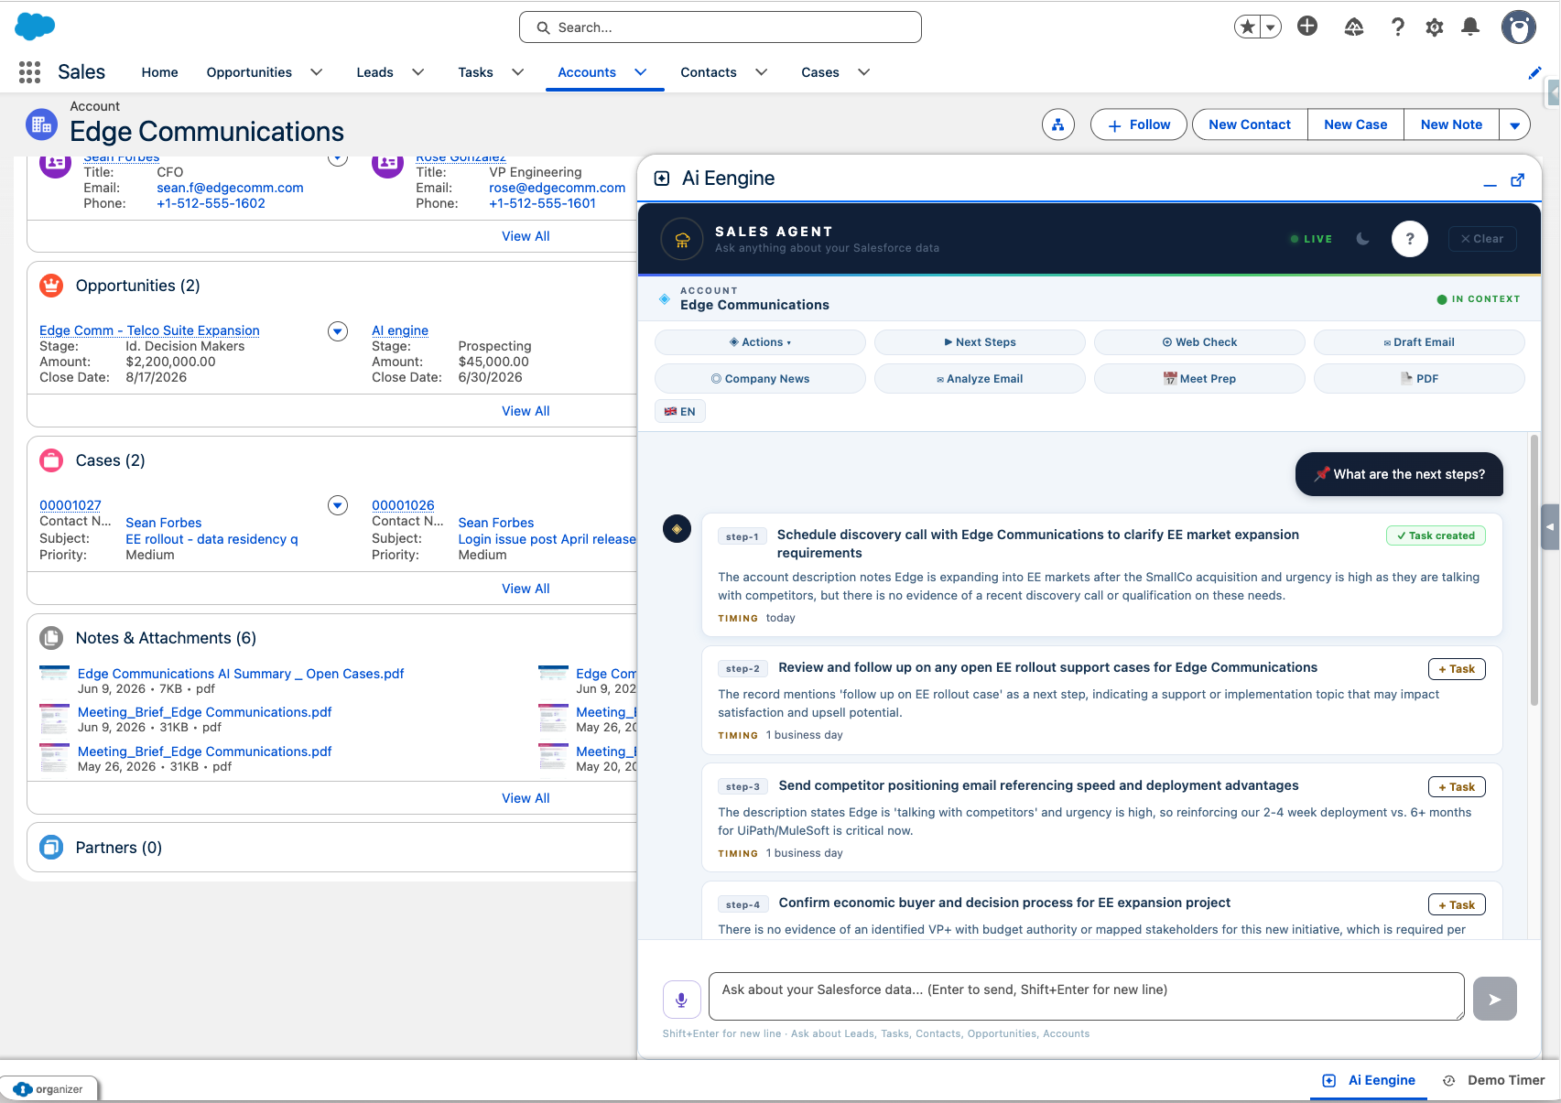
Task: Generate the PDF export
Action: coord(1419,379)
